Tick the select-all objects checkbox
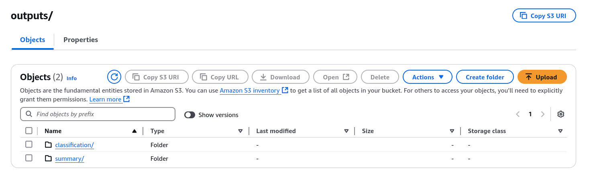Viewport: 591px width, 182px height. pyautogui.click(x=29, y=131)
